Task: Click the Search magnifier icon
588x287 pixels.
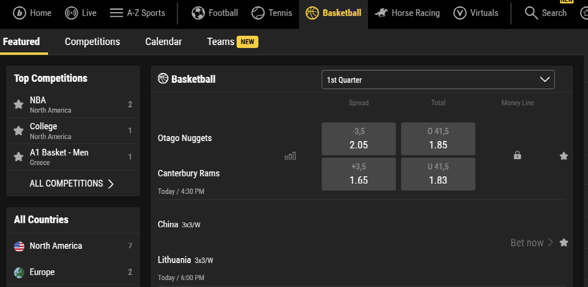Action: coord(531,13)
